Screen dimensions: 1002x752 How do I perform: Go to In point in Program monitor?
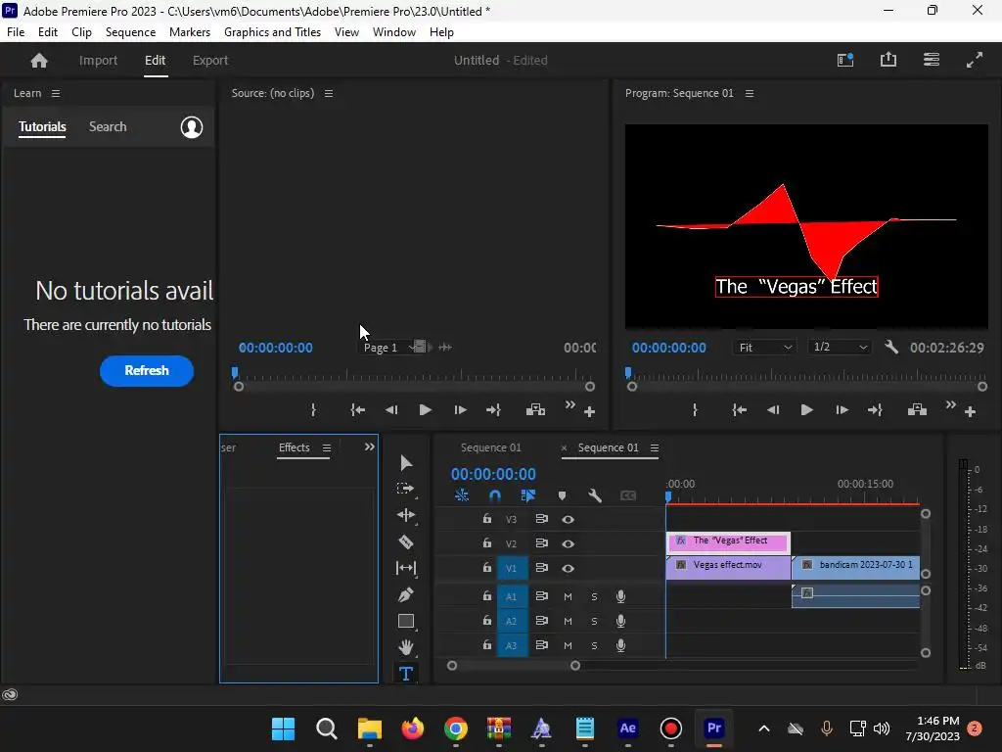click(740, 410)
